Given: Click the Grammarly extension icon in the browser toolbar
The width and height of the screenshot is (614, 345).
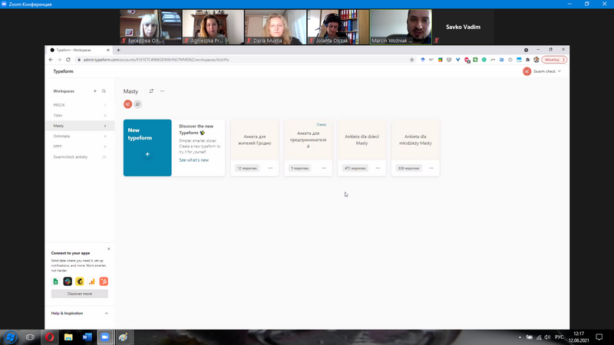Looking at the screenshot, I should [484, 60].
